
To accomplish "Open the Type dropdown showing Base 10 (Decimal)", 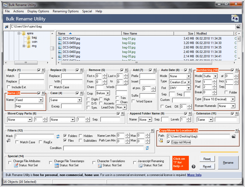I will point(233,99).
